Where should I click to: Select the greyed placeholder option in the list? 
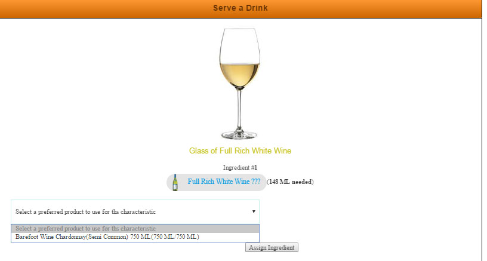135,229
